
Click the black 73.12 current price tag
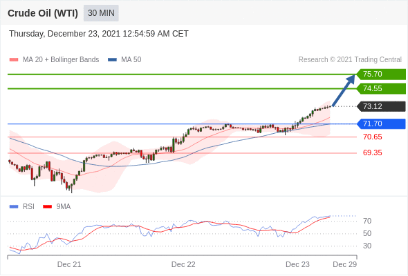tap(381, 106)
